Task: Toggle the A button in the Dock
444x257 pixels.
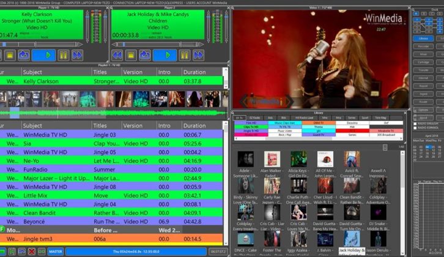Action: click(x=416, y=13)
